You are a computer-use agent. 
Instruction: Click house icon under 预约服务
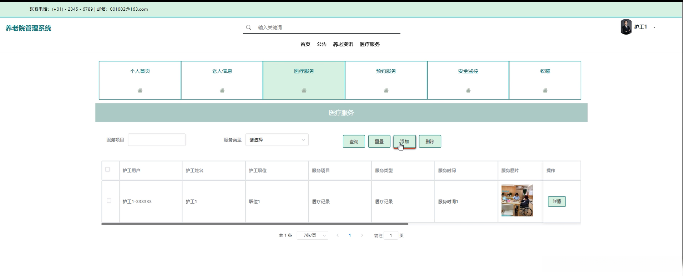(386, 90)
